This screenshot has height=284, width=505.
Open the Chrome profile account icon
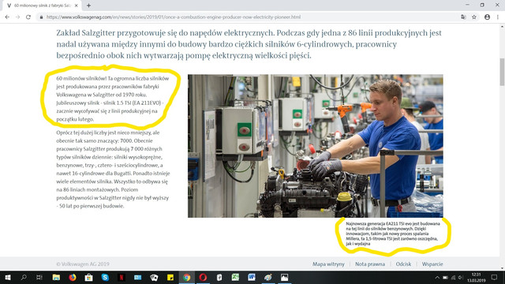tap(487, 17)
